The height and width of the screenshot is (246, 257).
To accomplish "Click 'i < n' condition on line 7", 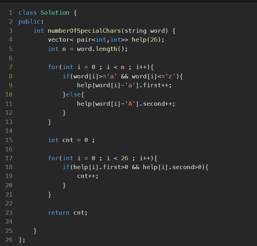I will point(116,67).
